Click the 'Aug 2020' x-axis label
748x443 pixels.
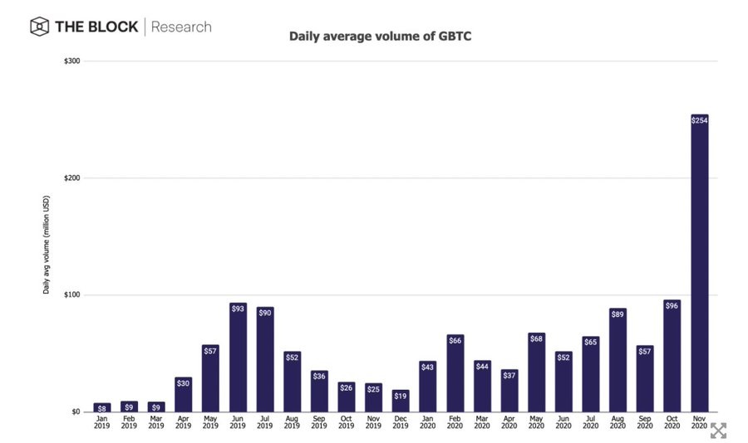(618, 422)
